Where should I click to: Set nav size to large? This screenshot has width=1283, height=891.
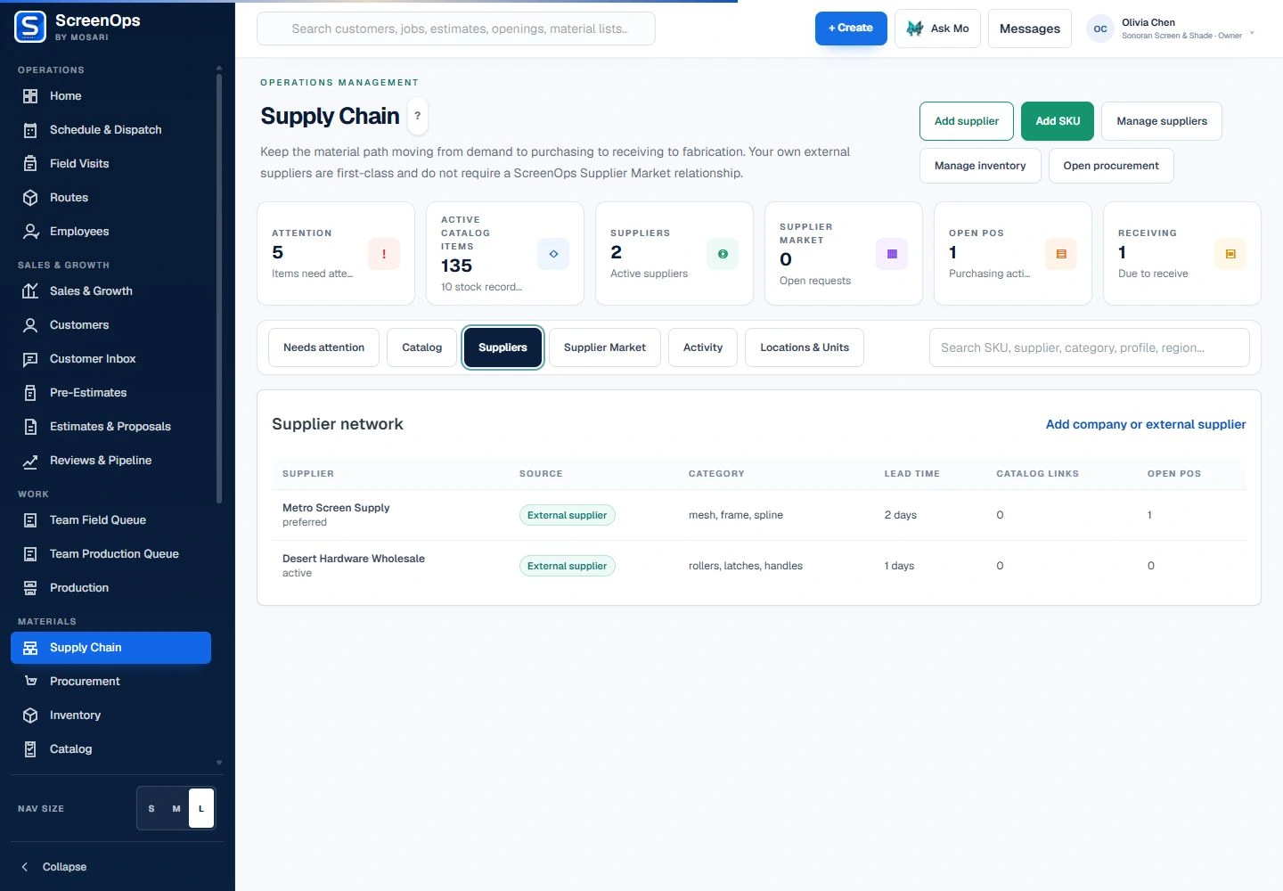[x=201, y=809]
